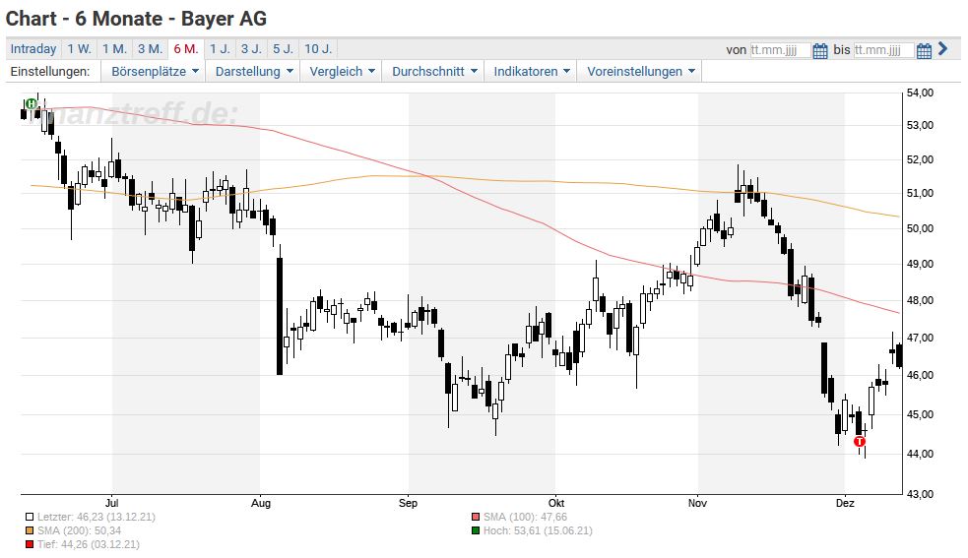Click legend text 'Hoch: 53,61 (15.06.21)'

coord(538,530)
